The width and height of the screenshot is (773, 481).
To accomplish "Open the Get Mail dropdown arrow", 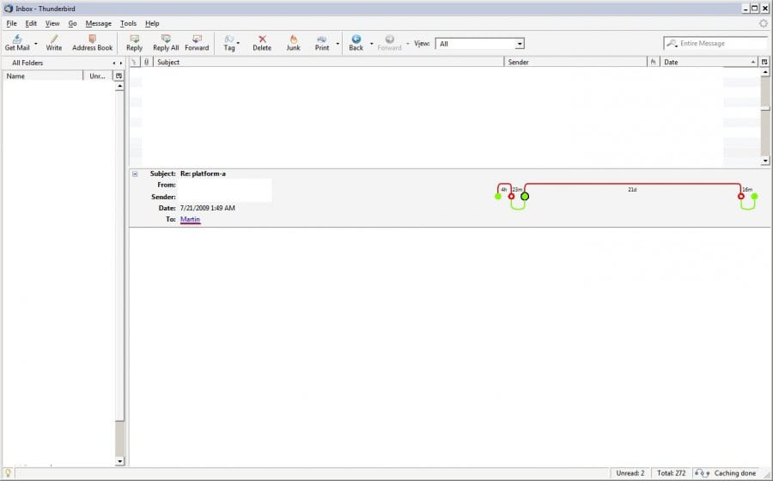I will [35, 44].
